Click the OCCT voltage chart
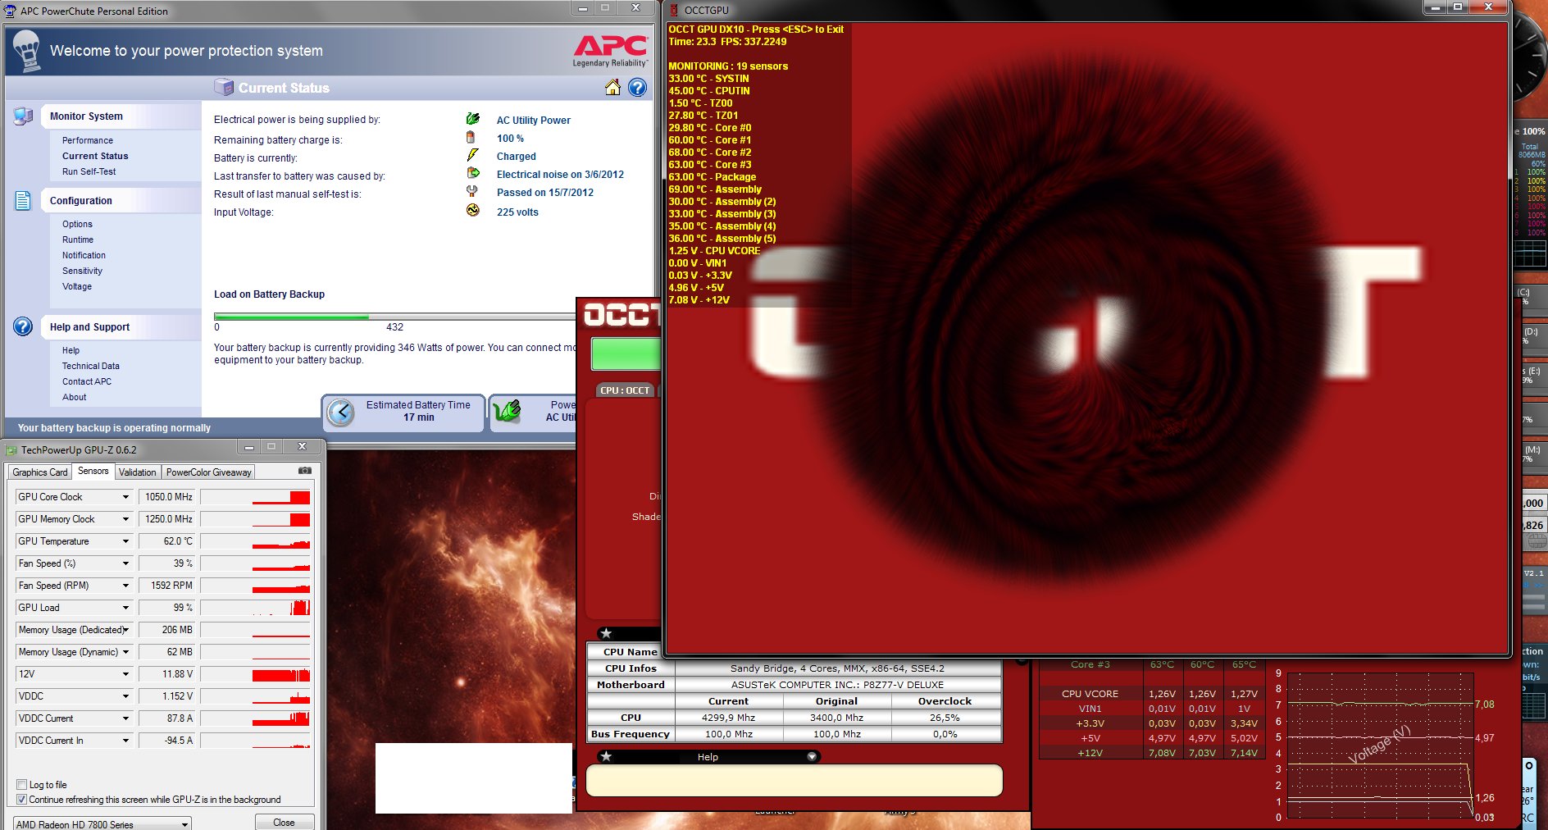1548x830 pixels. tap(1380, 746)
